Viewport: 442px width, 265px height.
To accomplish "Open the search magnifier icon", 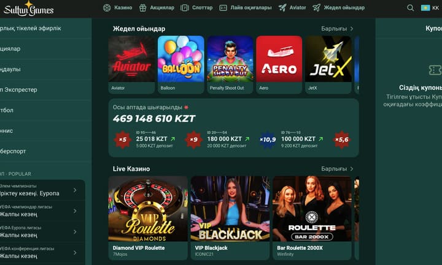I will (411, 8).
